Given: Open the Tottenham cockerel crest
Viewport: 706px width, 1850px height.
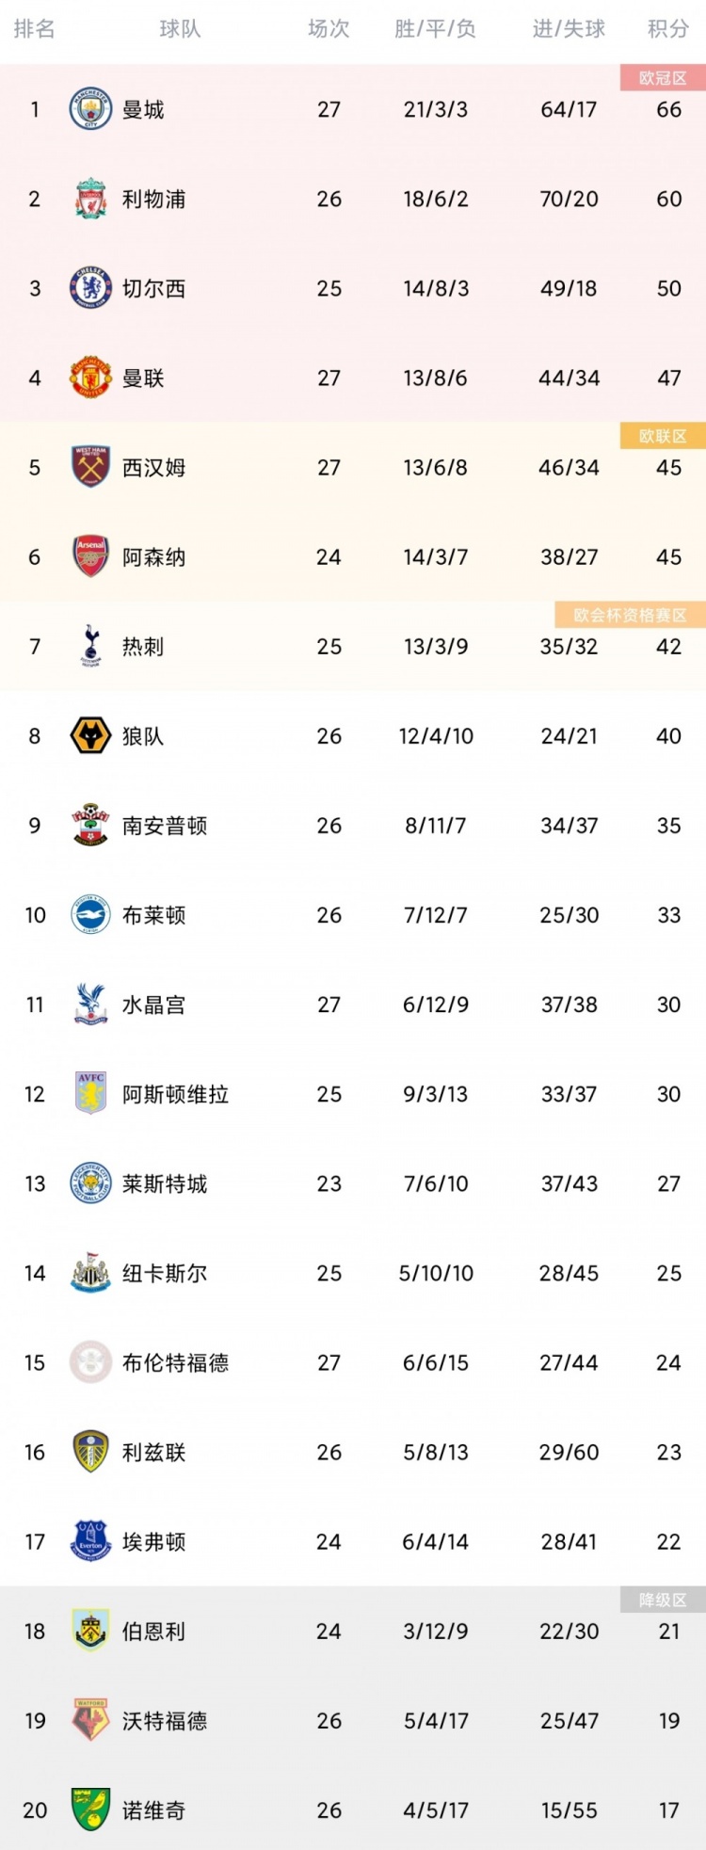Looking at the screenshot, I should click(x=91, y=646).
